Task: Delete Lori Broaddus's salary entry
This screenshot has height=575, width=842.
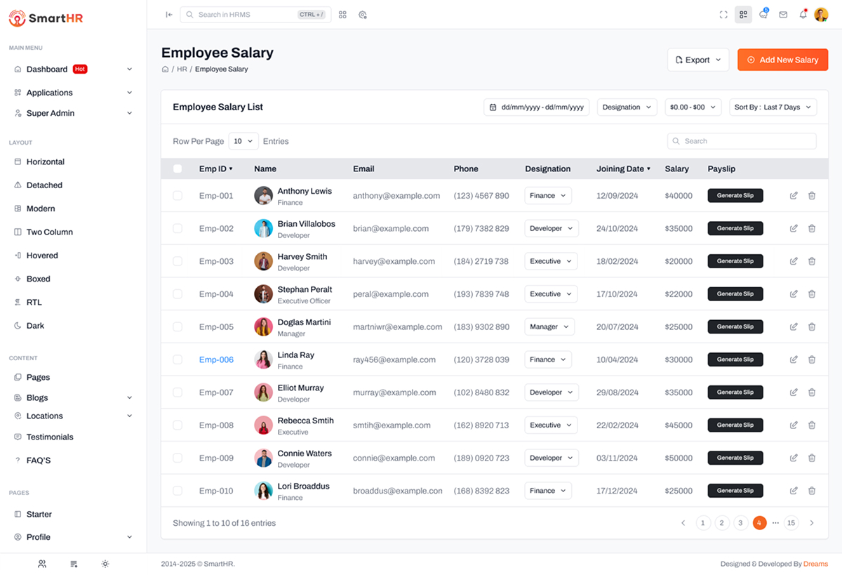Action: pos(812,490)
